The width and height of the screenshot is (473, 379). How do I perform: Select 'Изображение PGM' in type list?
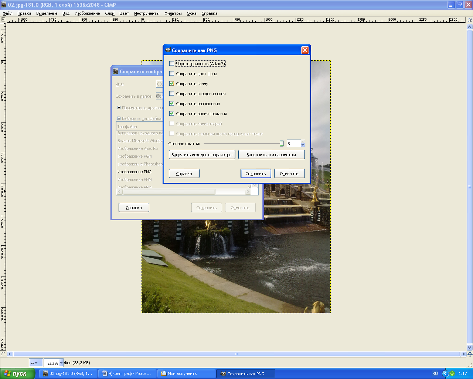[140, 156]
